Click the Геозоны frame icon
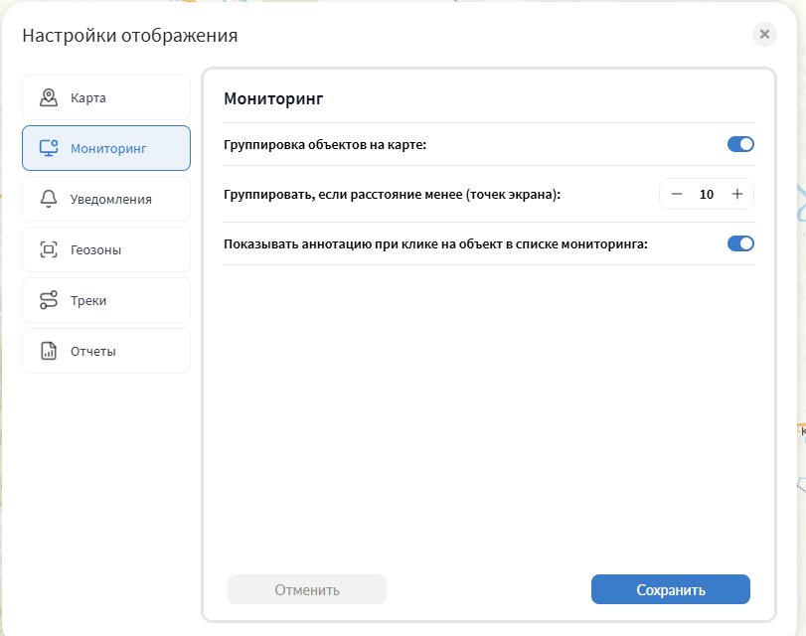 pyautogui.click(x=49, y=249)
